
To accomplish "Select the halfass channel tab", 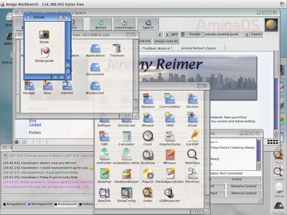I will [x=86, y=204].
